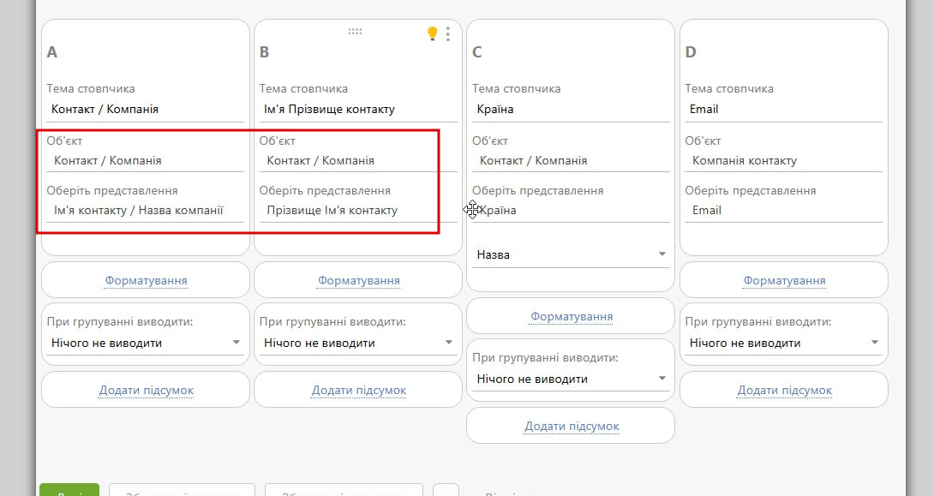Click the Форматування link under column C
Viewport: 934px width, 496px height.
572,316
